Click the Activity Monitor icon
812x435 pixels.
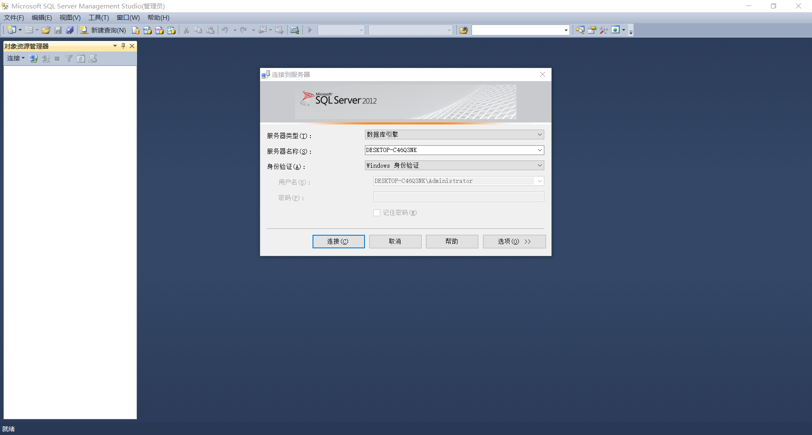pos(295,30)
